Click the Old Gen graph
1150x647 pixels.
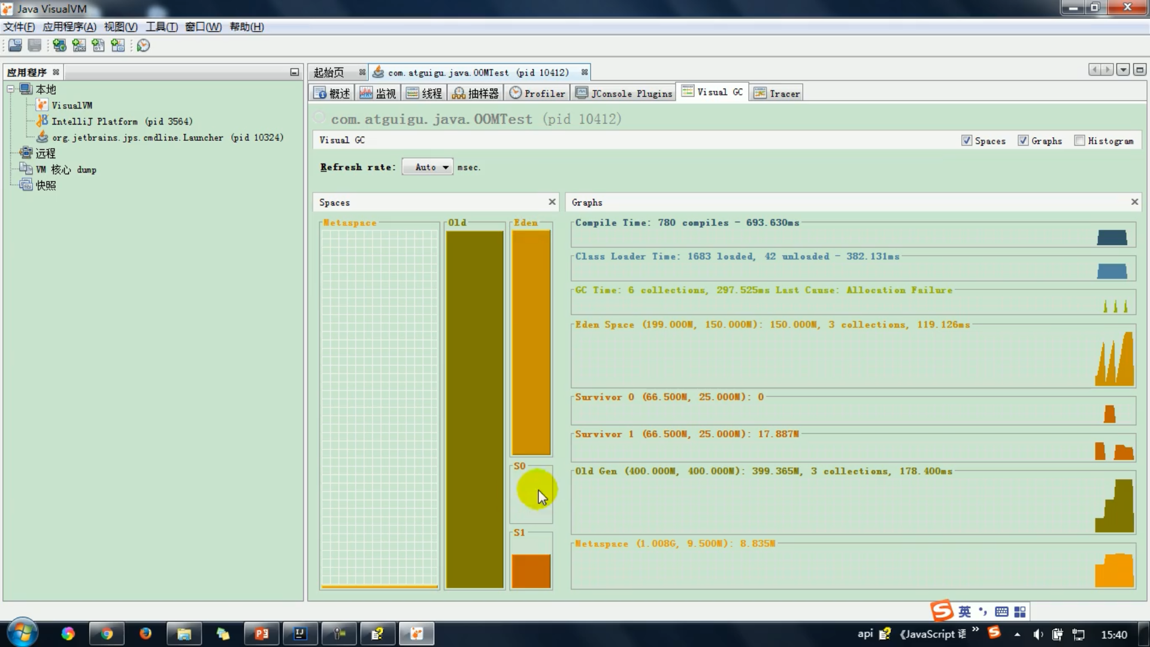coord(853,503)
